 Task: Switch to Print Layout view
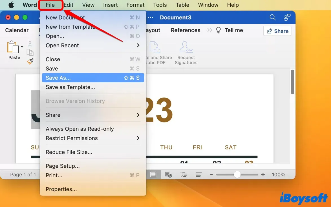coord(153,174)
